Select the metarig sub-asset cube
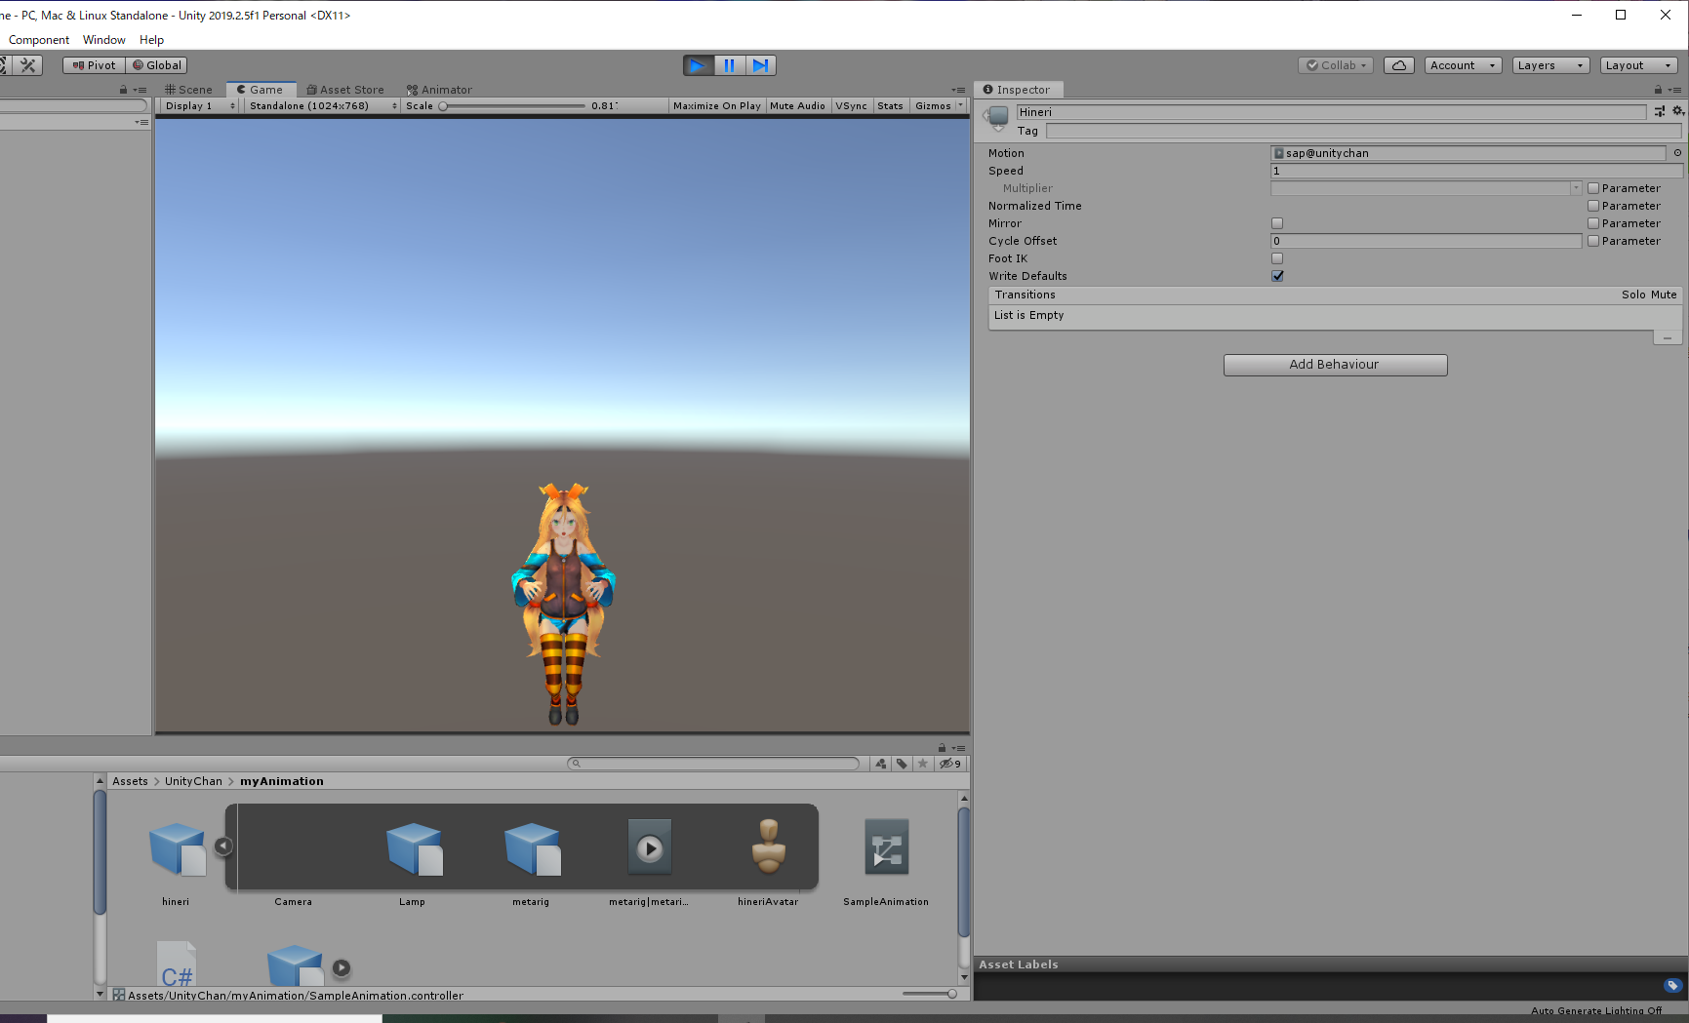The width and height of the screenshot is (1689, 1023). click(532, 848)
